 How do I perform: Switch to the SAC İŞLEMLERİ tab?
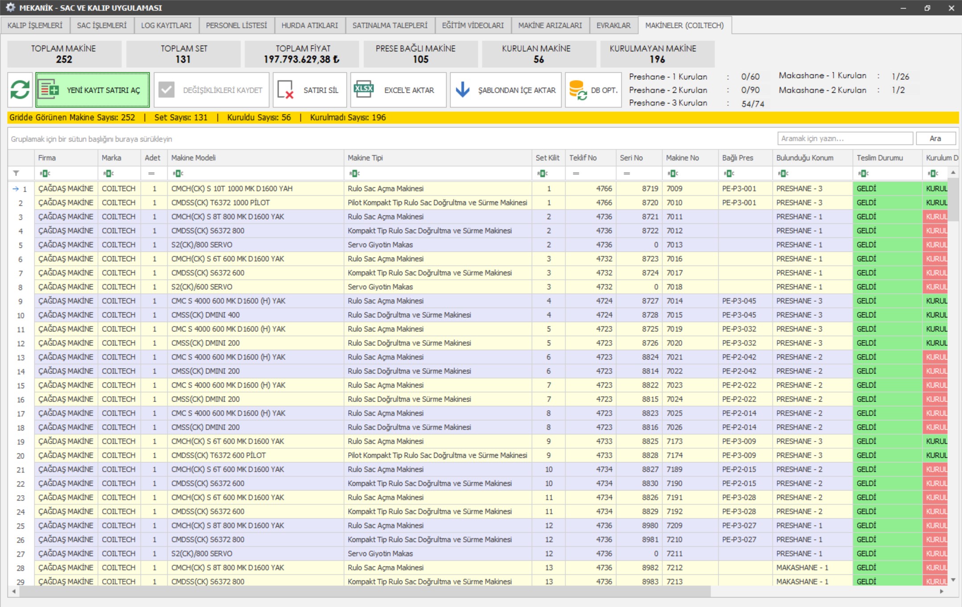click(102, 25)
